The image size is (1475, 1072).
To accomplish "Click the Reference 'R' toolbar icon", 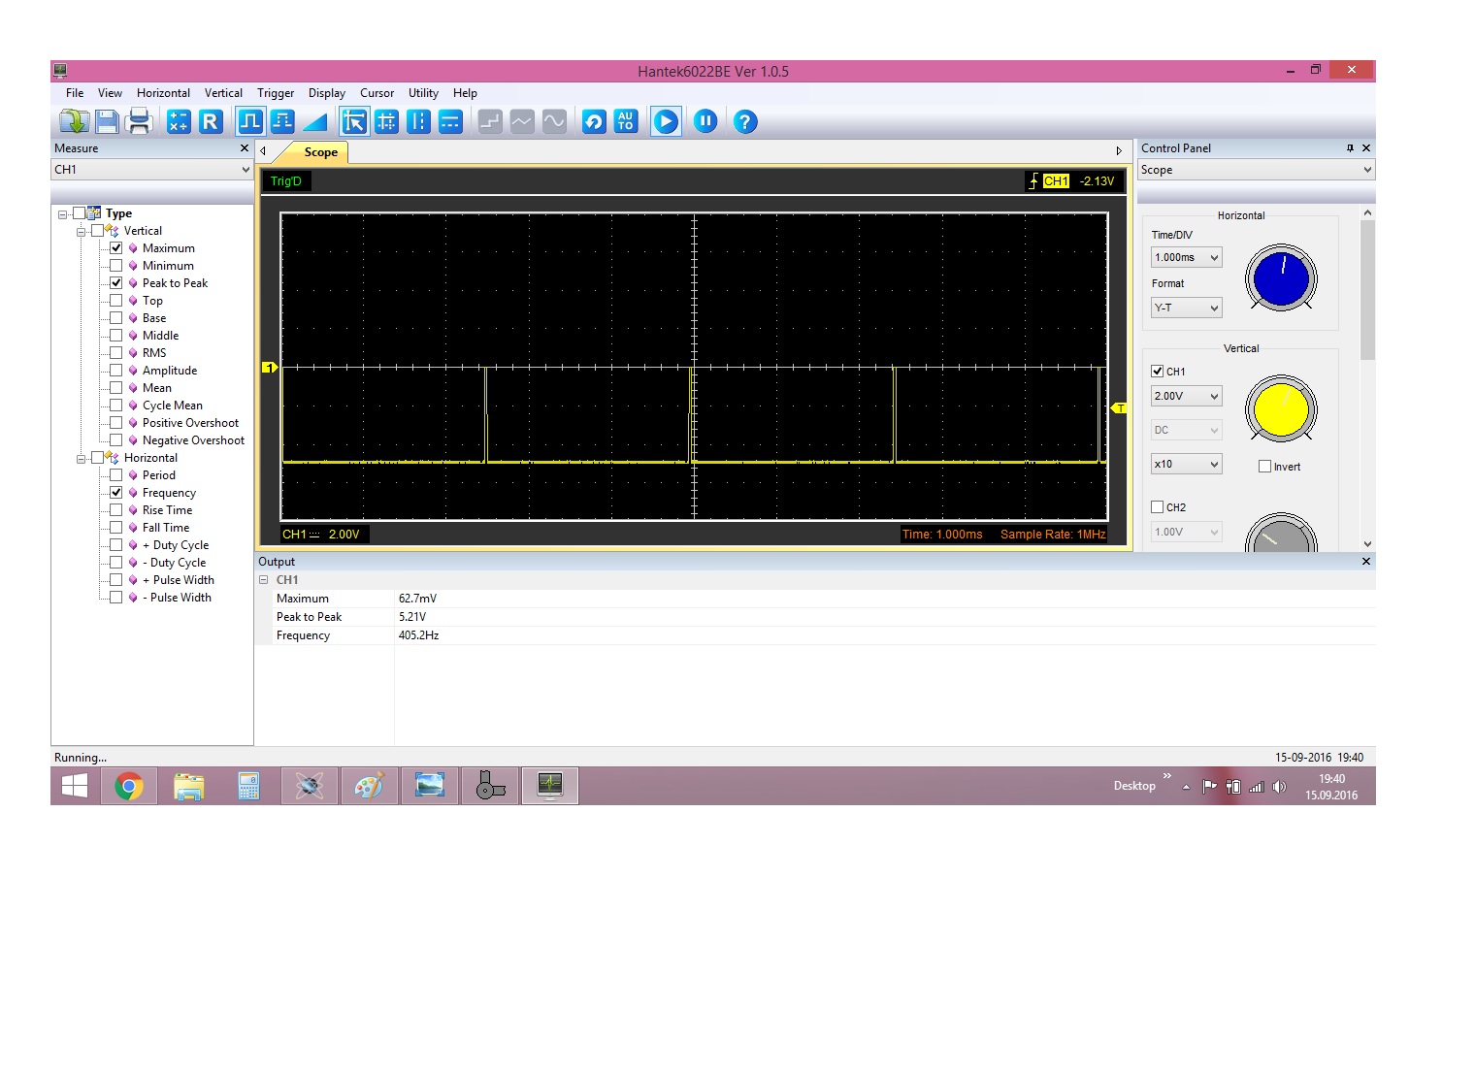I will coord(211,121).
